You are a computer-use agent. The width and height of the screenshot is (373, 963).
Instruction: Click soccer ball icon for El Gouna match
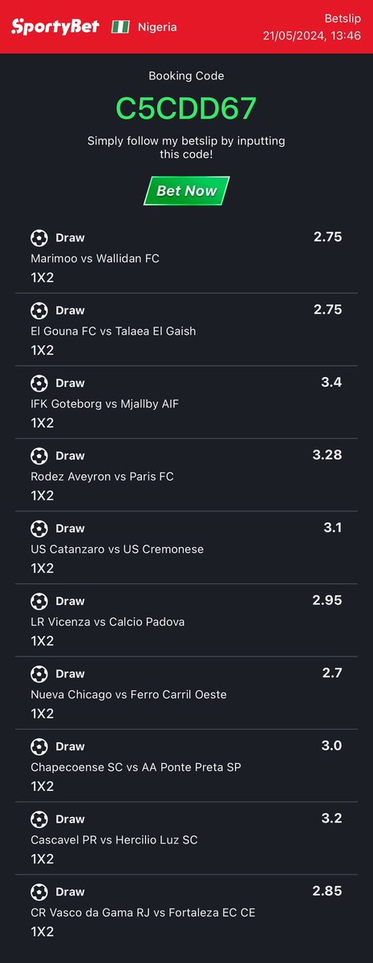[39, 311]
